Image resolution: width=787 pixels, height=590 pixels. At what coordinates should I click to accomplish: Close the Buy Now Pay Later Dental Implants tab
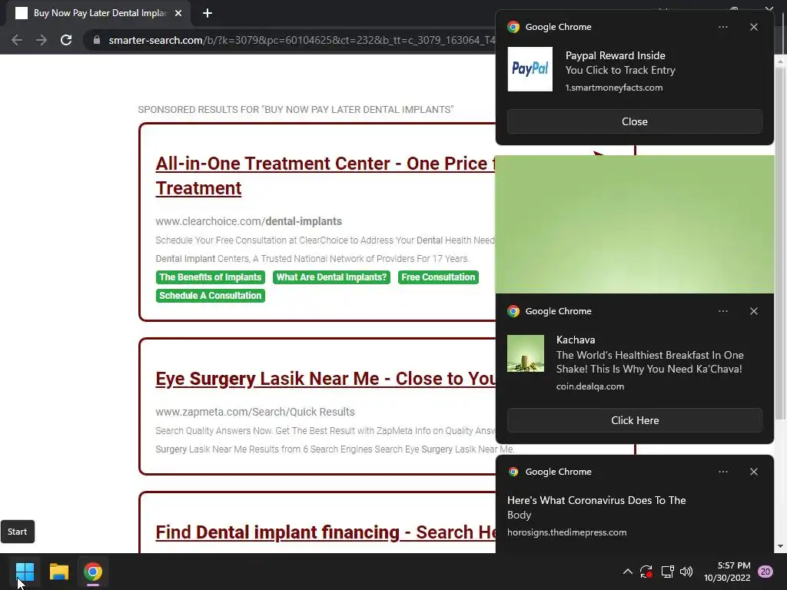[178, 13]
